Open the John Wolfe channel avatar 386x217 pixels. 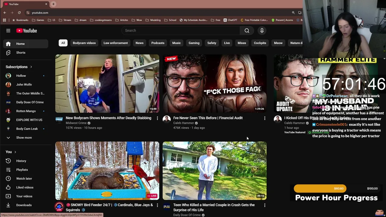pos(8,84)
